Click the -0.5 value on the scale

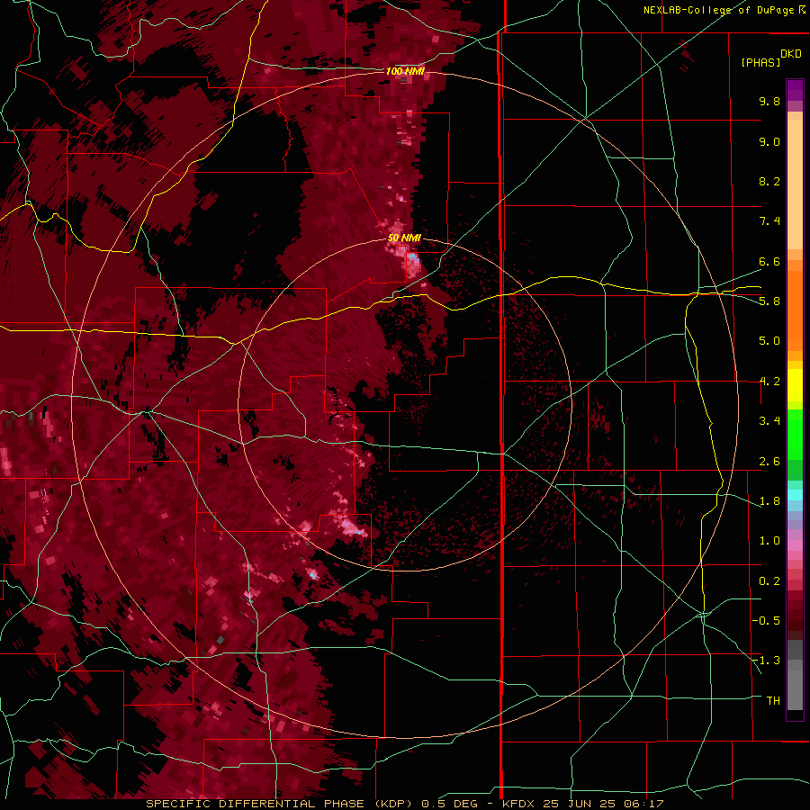point(766,621)
